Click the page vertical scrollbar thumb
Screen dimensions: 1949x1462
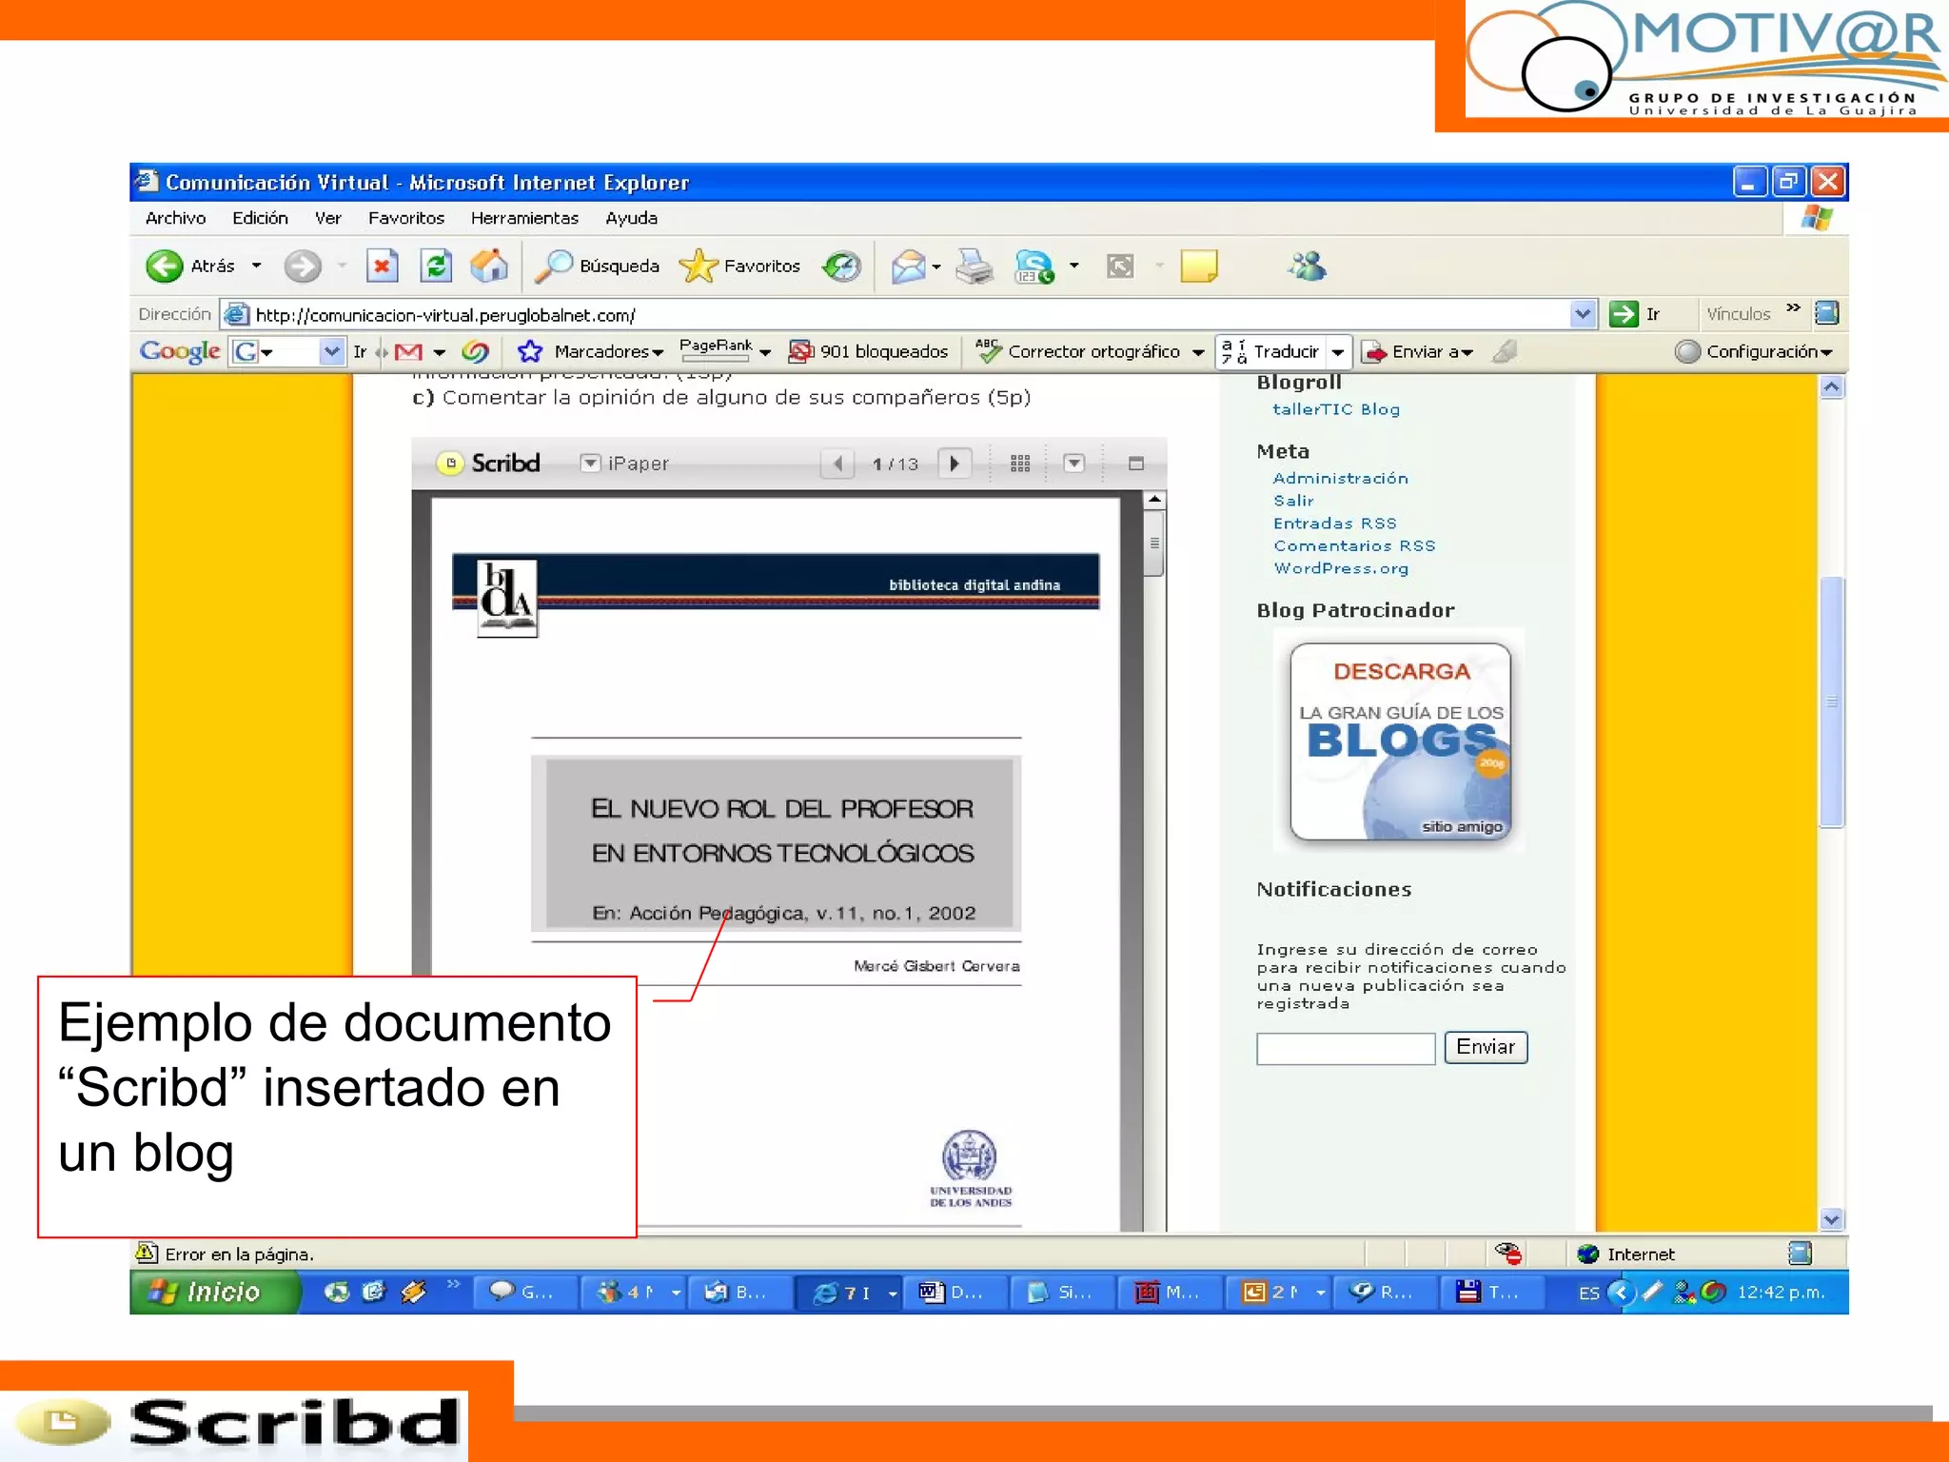(x=1831, y=702)
